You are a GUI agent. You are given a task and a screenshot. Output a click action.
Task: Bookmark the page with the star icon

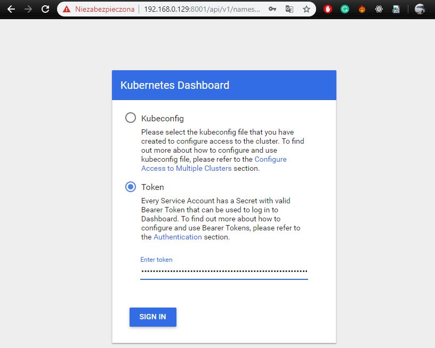(x=305, y=9)
